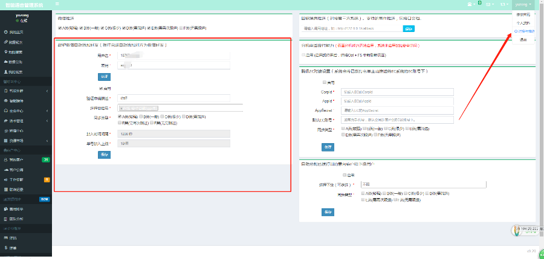This screenshot has width=544, height=259.
Task: Expand the headphones 坐席中心 sidebar item
Action: click(26, 111)
